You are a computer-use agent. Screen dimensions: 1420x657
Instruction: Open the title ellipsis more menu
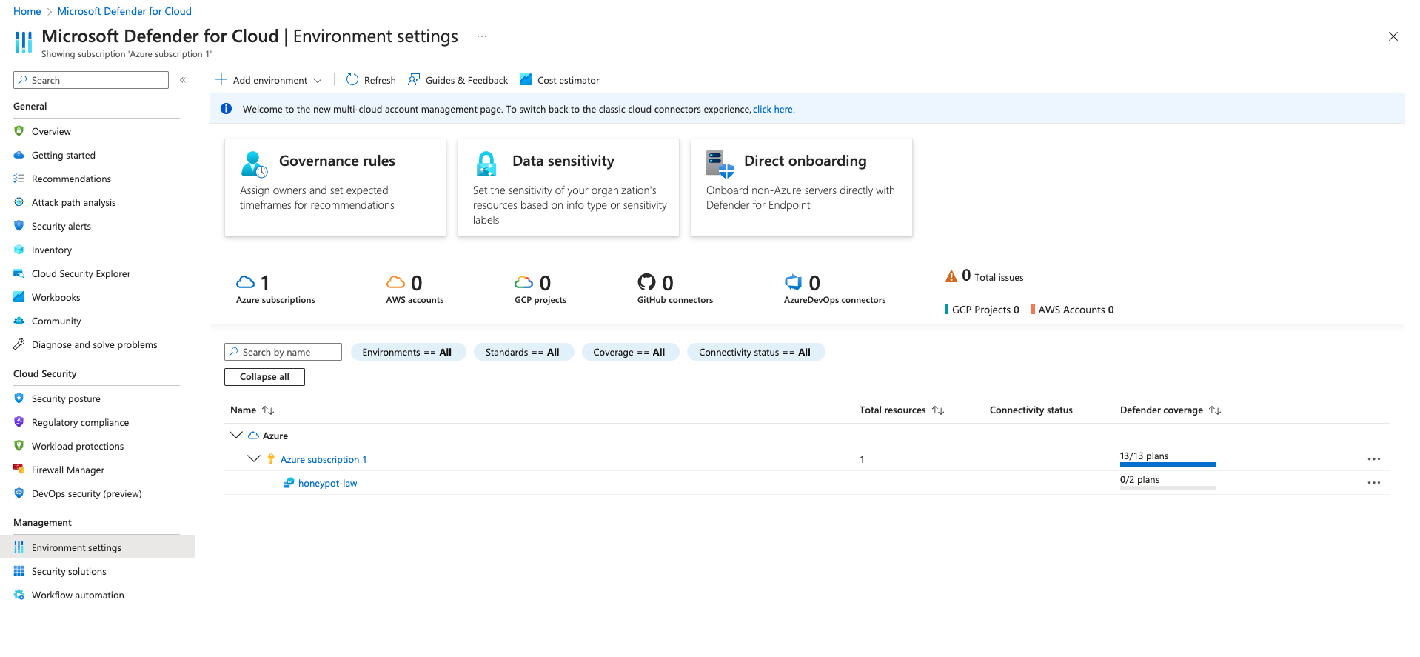tap(482, 36)
